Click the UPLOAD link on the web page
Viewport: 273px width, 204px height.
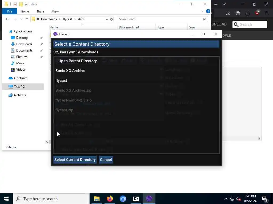[x=219, y=24]
